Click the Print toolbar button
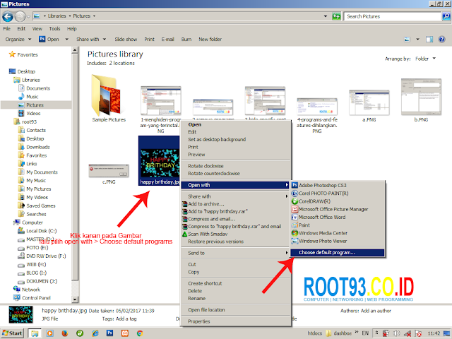Image resolution: width=452 pixels, height=339 pixels. (x=149, y=40)
